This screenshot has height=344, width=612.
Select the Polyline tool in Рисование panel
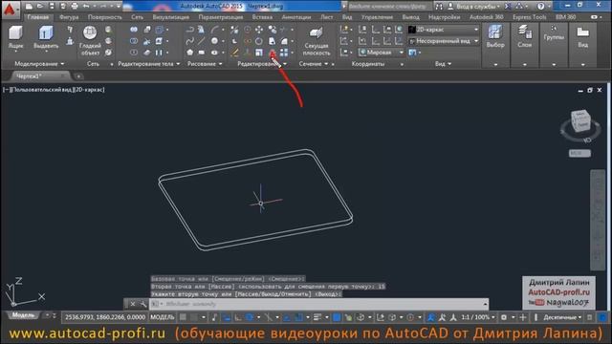point(189,30)
